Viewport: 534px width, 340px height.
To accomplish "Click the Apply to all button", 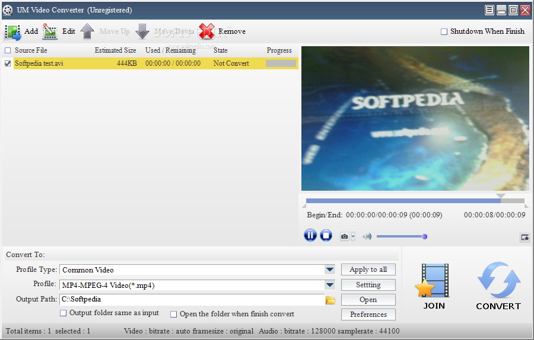I will (368, 270).
